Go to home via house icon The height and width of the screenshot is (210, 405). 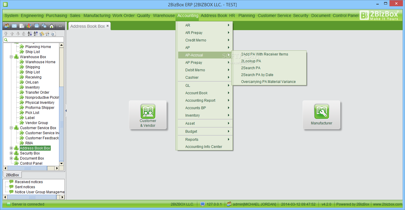tap(52, 26)
